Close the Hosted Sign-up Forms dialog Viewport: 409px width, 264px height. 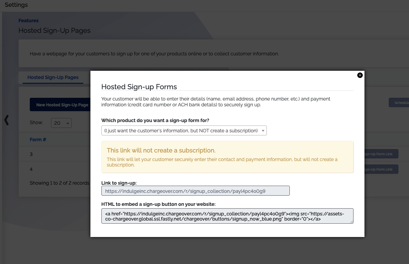point(360,75)
